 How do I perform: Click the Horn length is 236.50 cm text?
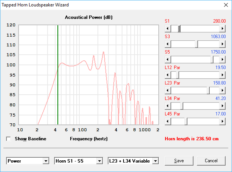click(x=192, y=139)
